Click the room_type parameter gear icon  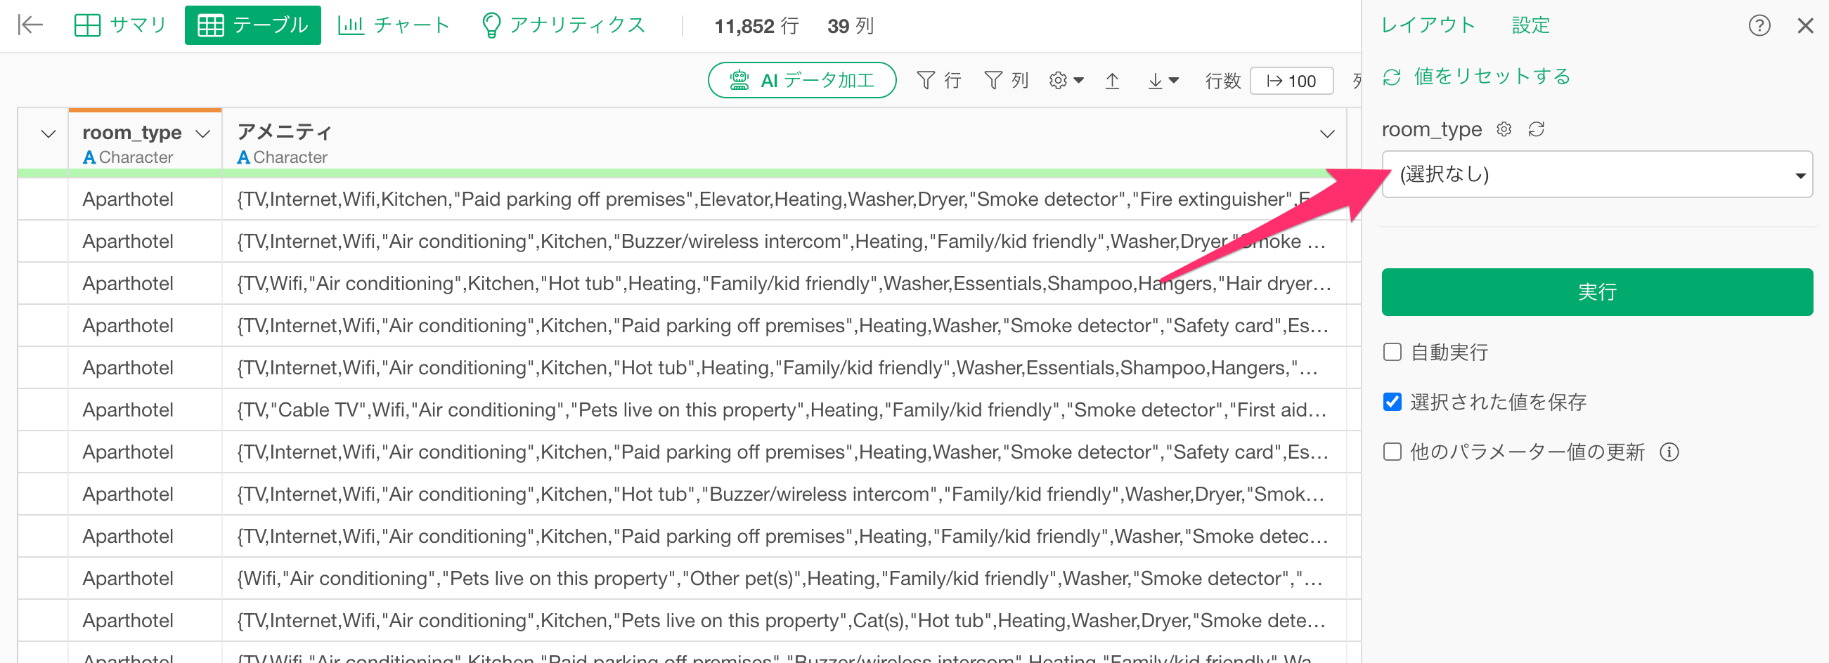1503,129
